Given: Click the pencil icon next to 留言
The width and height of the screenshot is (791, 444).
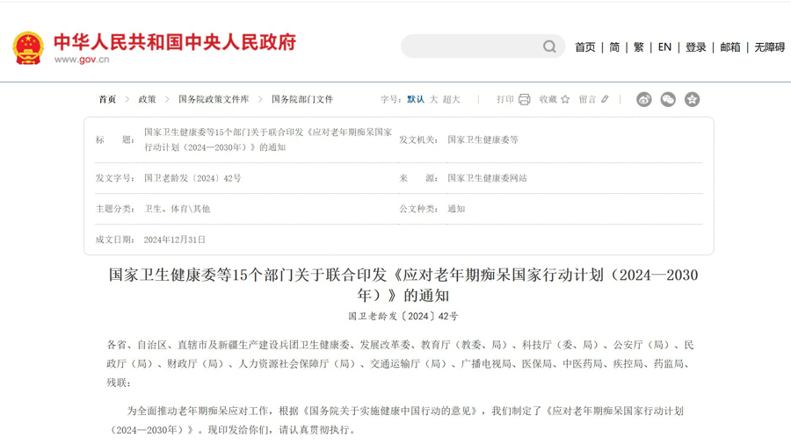Looking at the screenshot, I should 605,99.
